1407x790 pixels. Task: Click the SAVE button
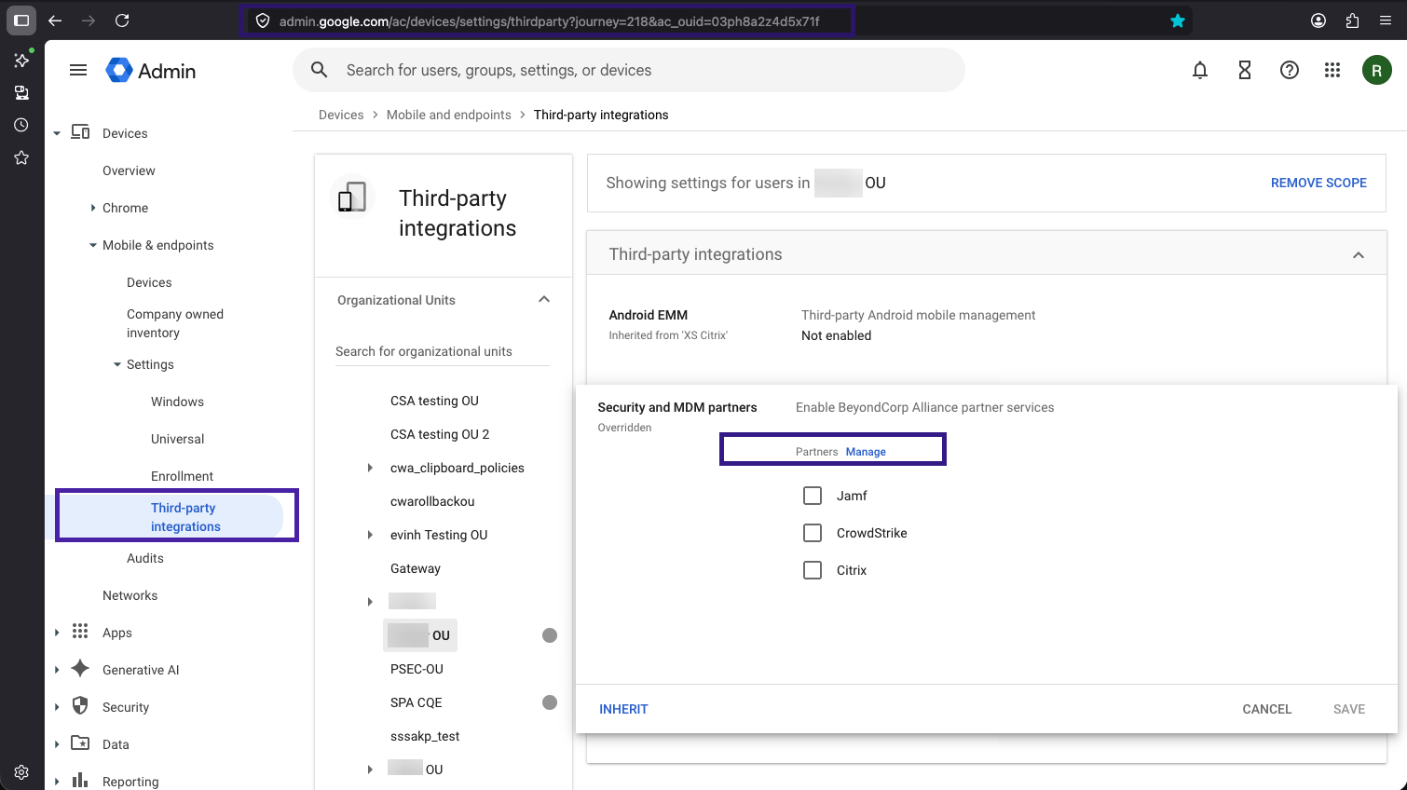click(x=1349, y=709)
